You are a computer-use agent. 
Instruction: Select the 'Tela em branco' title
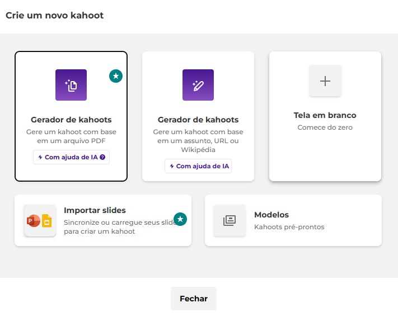click(325, 115)
